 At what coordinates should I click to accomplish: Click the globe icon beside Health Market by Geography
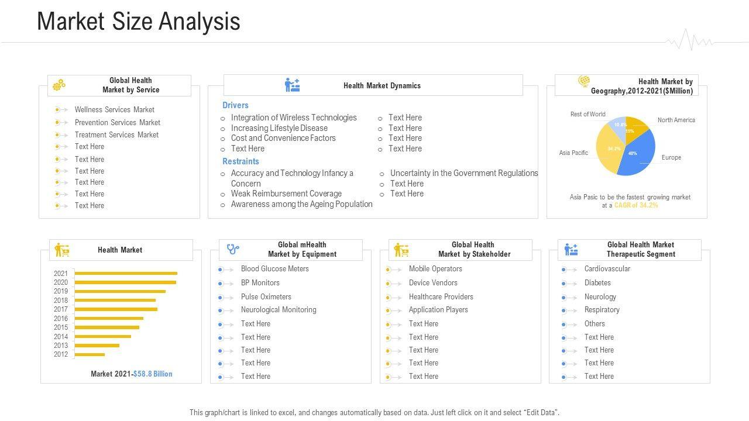click(x=584, y=81)
